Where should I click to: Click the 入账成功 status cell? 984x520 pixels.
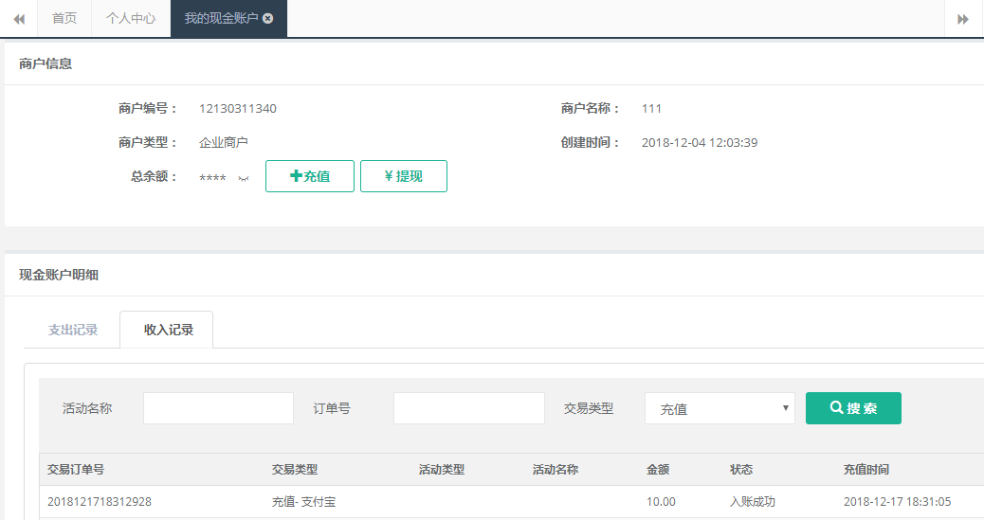pyautogui.click(x=753, y=502)
